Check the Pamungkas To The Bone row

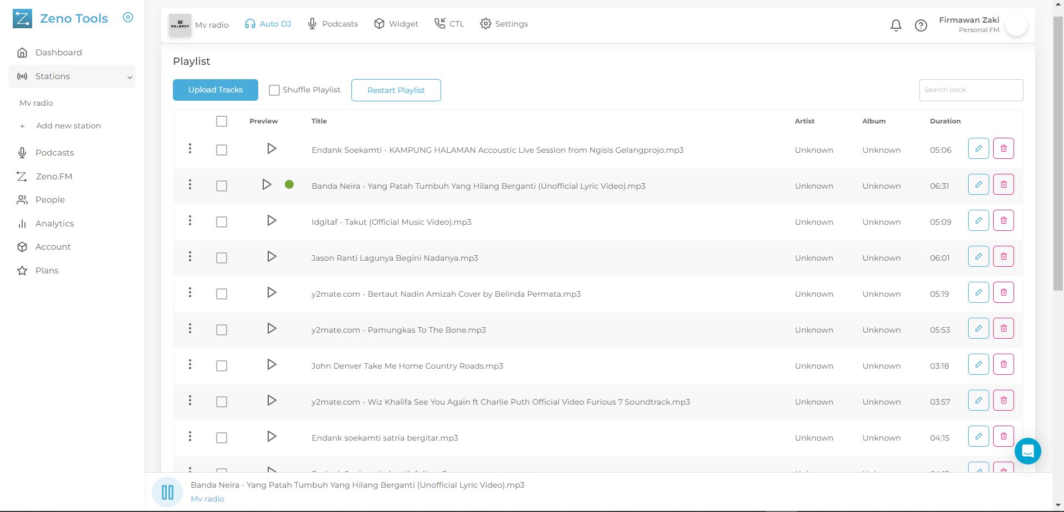tap(222, 330)
